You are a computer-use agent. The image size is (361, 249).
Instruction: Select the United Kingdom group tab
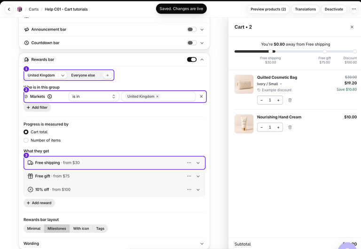click(41, 75)
